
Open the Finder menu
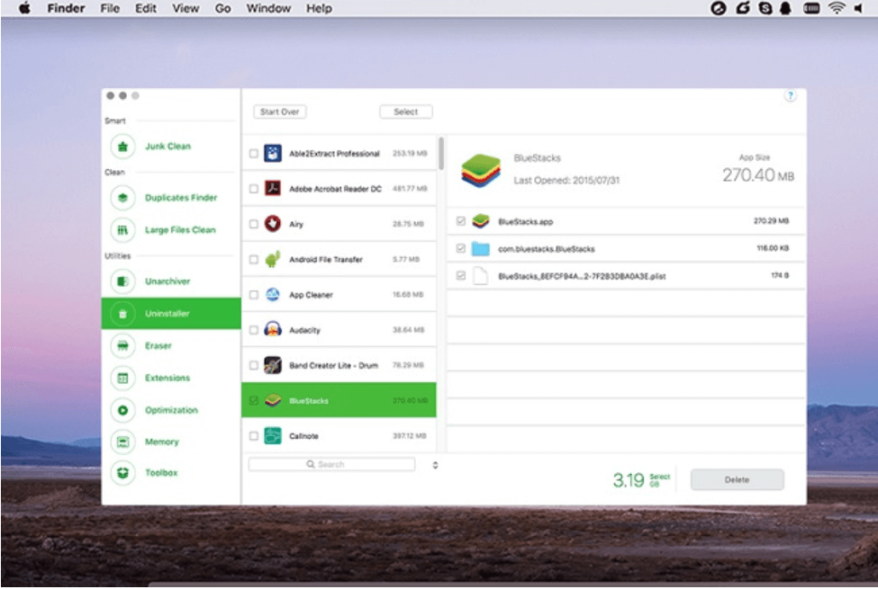65,8
